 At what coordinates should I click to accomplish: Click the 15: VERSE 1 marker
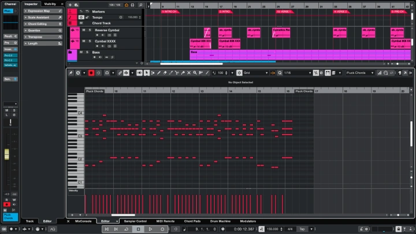(284, 12)
